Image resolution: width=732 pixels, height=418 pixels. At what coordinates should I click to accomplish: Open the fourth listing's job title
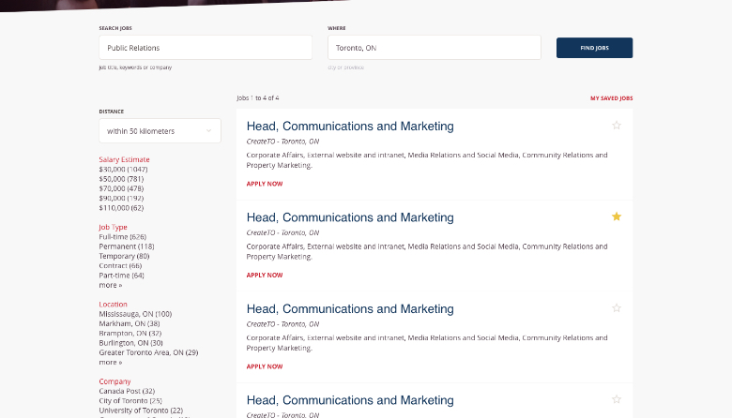tap(350, 400)
